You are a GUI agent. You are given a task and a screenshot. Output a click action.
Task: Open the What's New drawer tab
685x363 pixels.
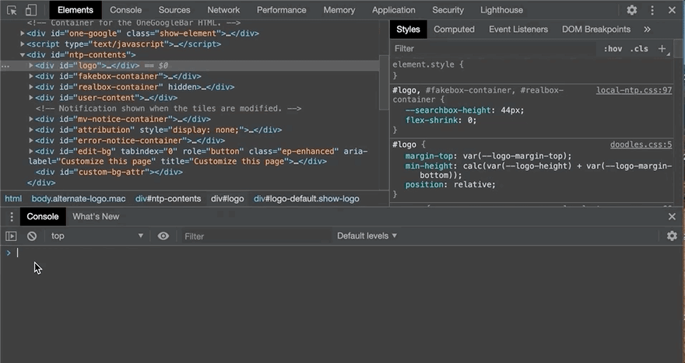click(96, 216)
